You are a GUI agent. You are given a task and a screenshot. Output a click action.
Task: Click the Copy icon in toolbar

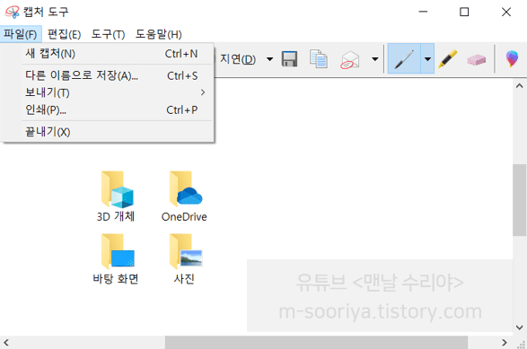tap(319, 59)
